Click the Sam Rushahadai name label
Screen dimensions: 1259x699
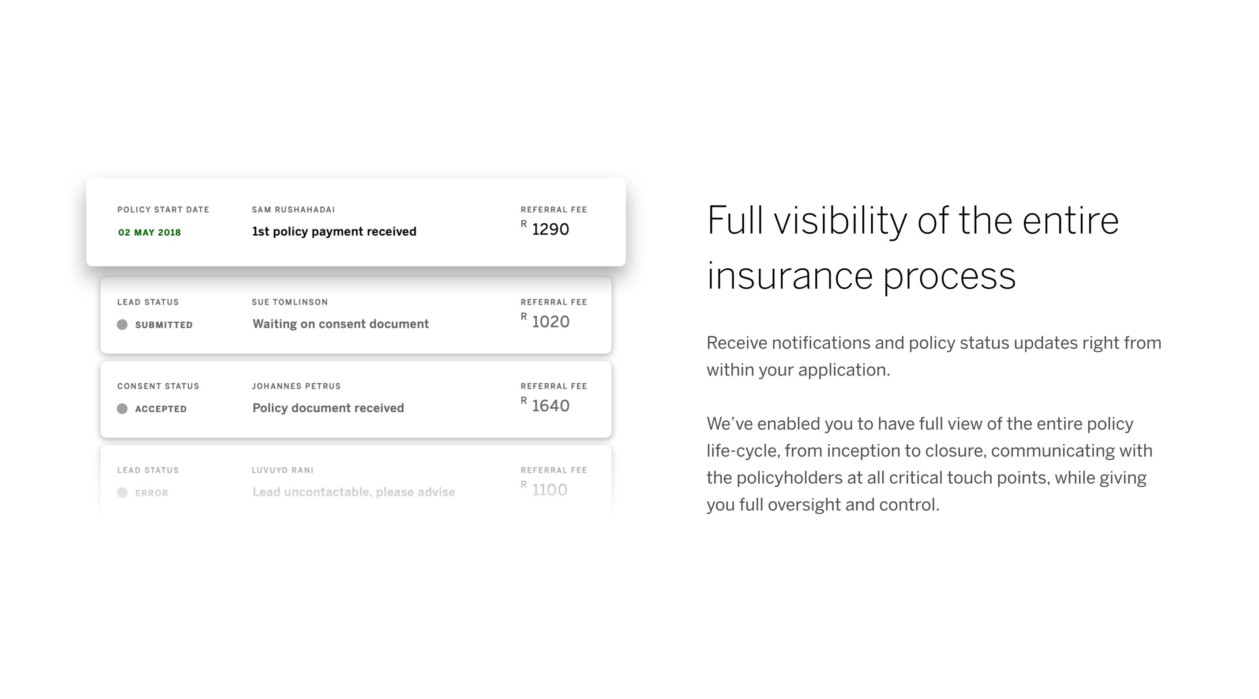coord(293,210)
